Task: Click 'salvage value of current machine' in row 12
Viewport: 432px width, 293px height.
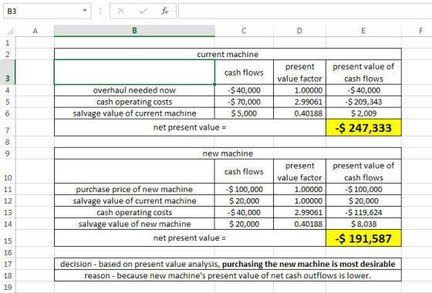Action: pyautogui.click(x=134, y=200)
